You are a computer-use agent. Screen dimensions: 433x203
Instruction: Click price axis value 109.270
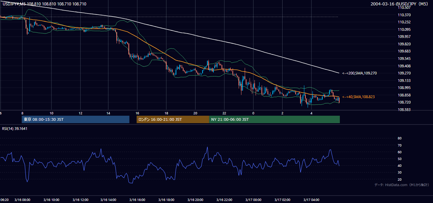pyautogui.click(x=404, y=73)
